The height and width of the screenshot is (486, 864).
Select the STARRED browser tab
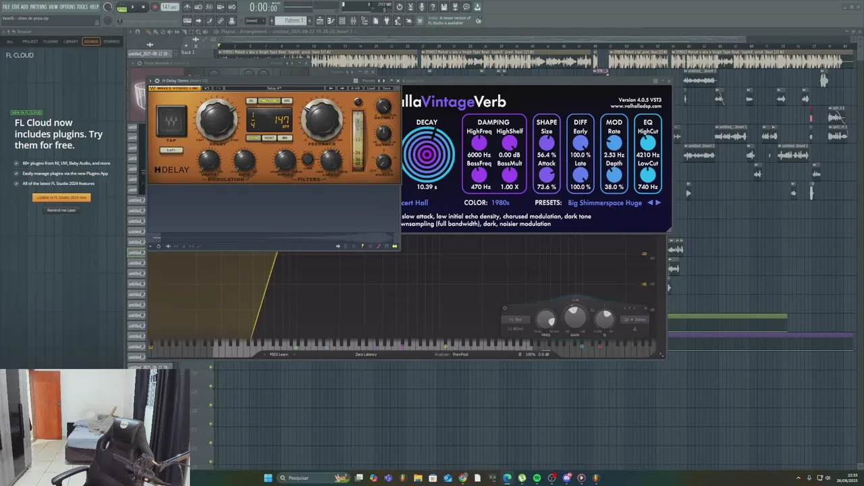pyautogui.click(x=111, y=41)
